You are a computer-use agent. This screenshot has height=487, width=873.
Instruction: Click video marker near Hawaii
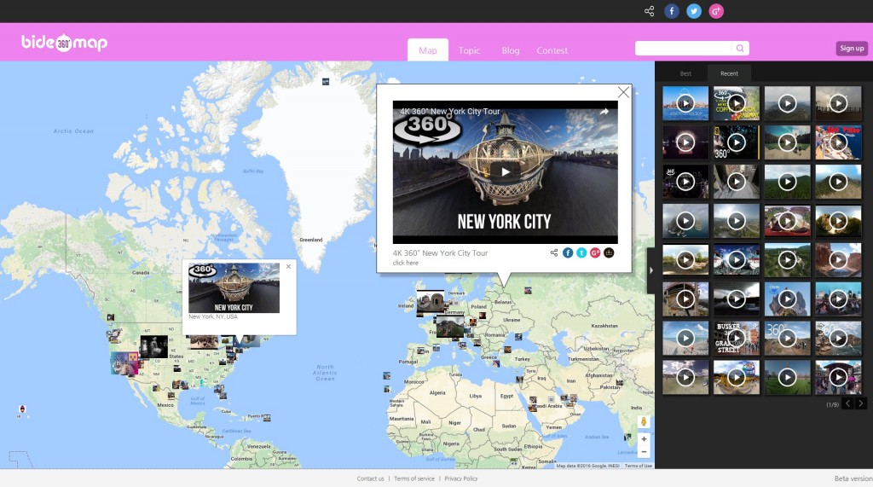[x=22, y=409]
